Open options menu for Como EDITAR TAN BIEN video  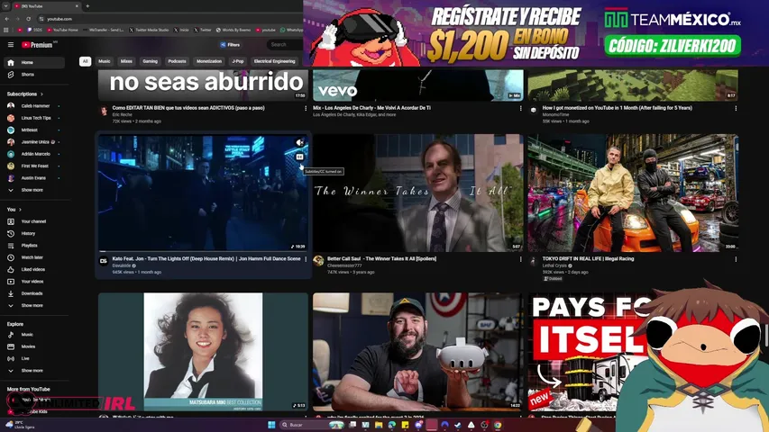click(306, 108)
